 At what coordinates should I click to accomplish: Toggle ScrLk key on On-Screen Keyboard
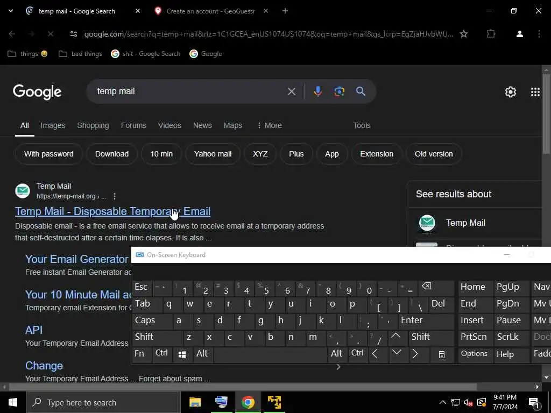click(x=511, y=337)
